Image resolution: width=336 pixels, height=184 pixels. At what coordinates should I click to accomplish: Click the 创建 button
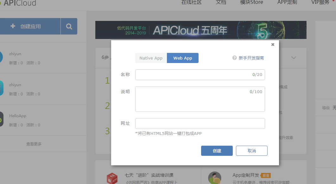pyautogui.click(x=217, y=151)
